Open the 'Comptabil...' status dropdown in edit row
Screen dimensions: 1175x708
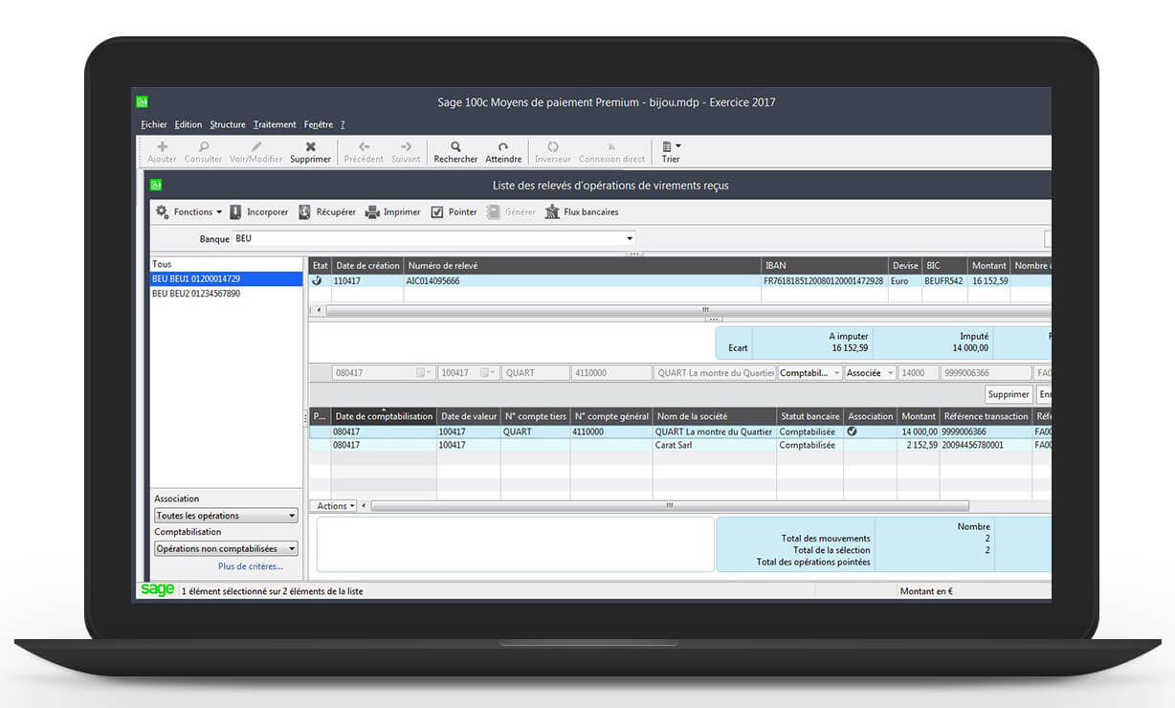click(x=809, y=373)
